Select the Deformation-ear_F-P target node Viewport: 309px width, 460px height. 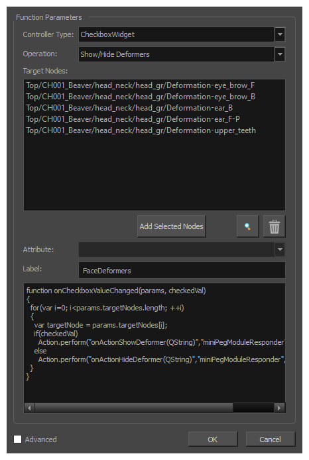133,119
